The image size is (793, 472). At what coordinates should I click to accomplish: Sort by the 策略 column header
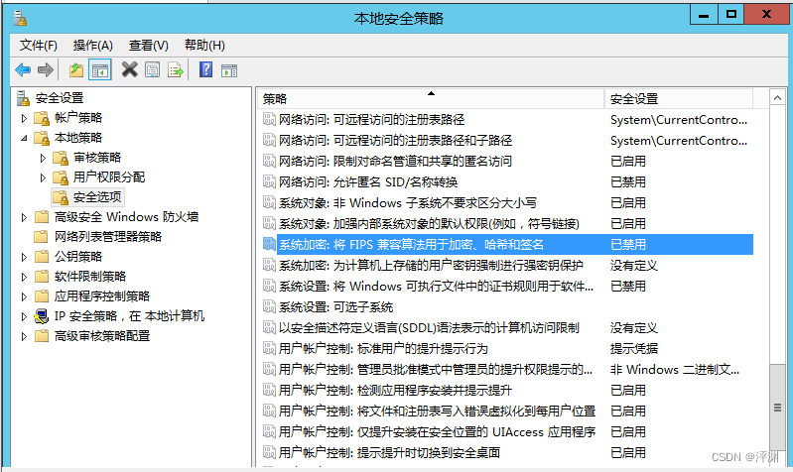tap(431, 98)
